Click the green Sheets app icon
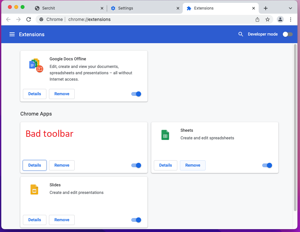The image size is (300, 232). (x=165, y=135)
